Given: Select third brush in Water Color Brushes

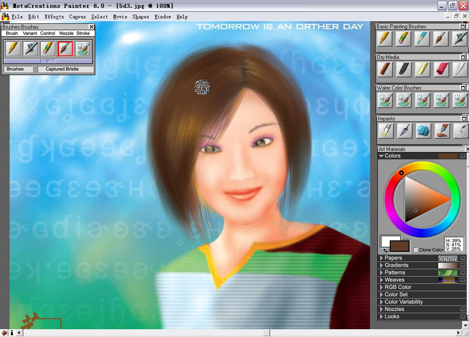Looking at the screenshot, I should pos(422,100).
